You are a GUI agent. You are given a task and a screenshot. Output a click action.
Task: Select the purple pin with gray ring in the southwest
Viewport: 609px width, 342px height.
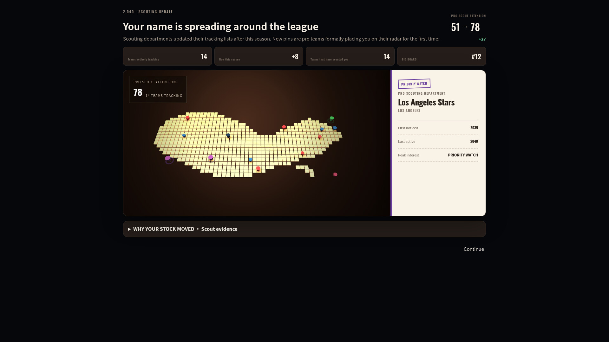click(x=211, y=157)
